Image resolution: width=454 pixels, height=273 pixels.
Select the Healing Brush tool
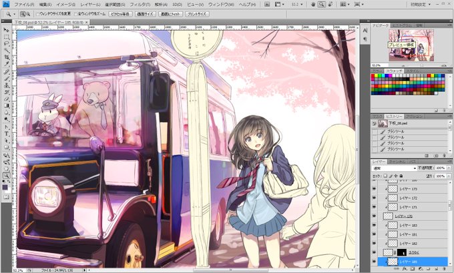7,72
